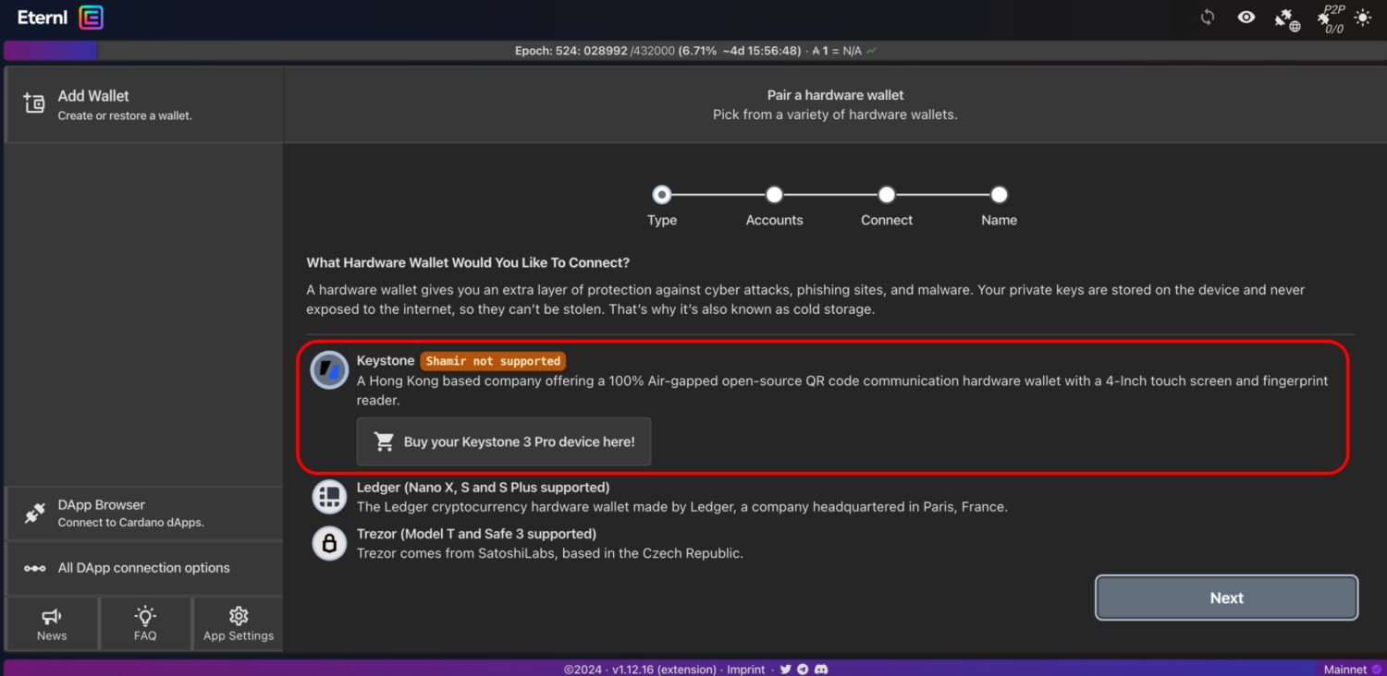Click Buy your Keystone 3 Pro device button
Viewport: 1387px width, 676px height.
point(504,441)
